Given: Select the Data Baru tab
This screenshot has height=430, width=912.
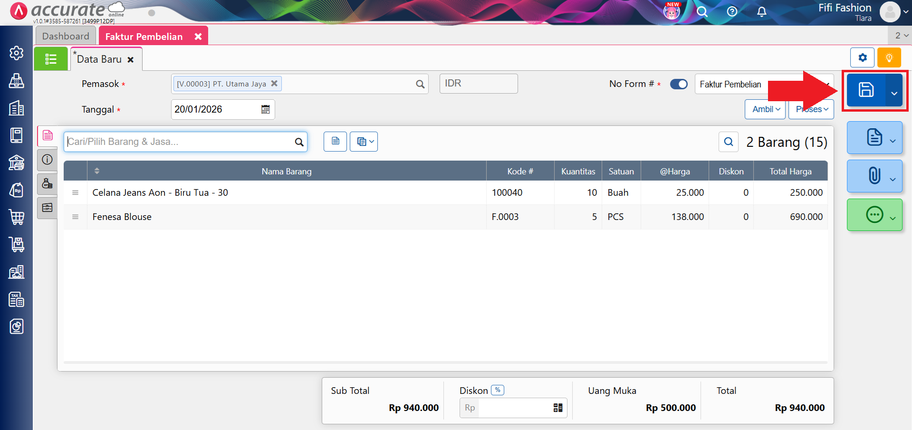Looking at the screenshot, I should (99, 59).
